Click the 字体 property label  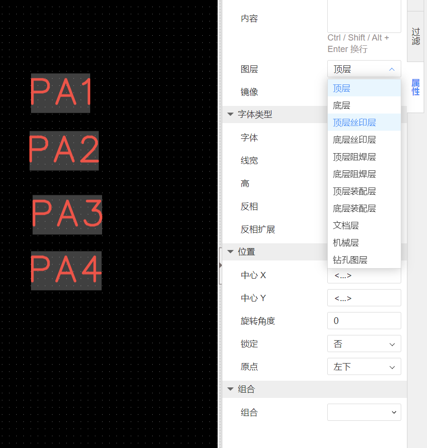click(x=250, y=138)
